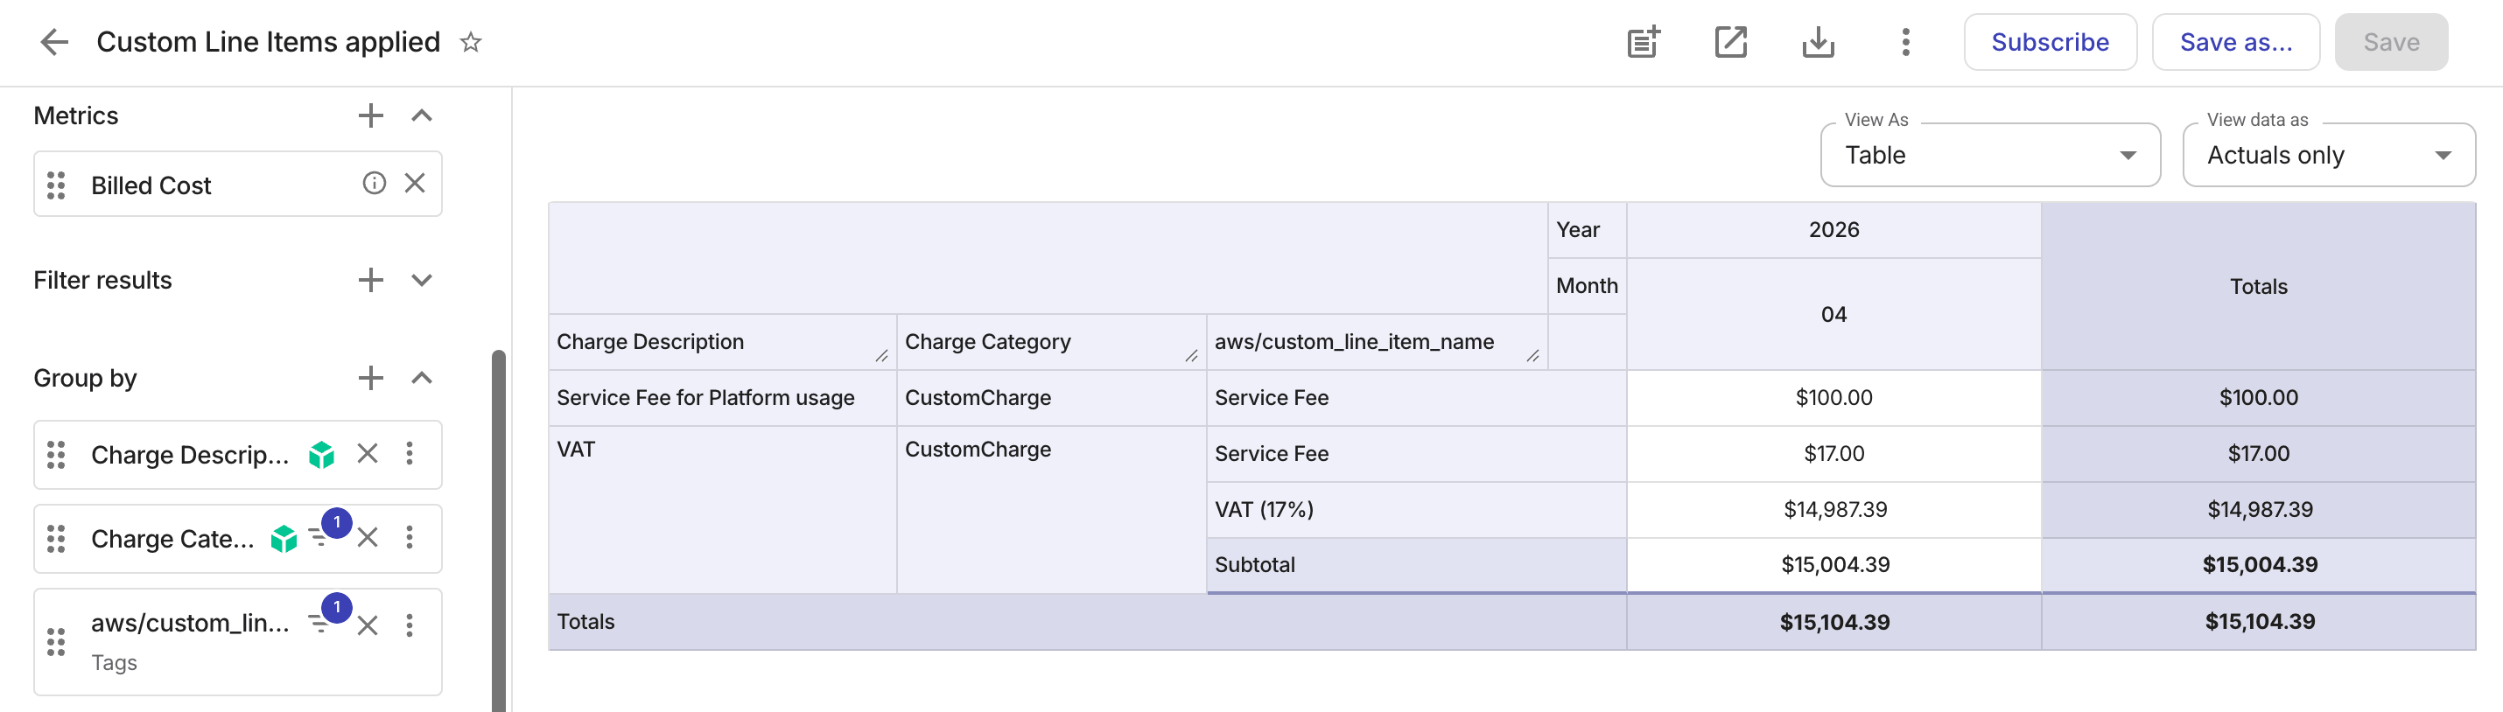Open the View As Table dropdown
Viewport: 2503px width, 712px height.
1990,155
